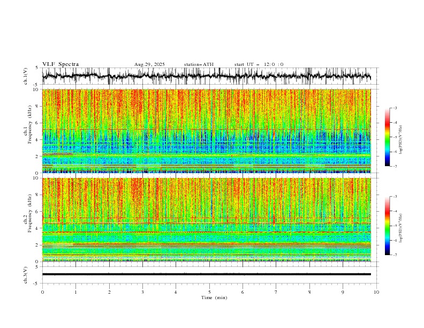Screen dimensions: 424x328
Task: Click the ch.2 "Frequency (kHz)" axis label
Action: pos(30,213)
